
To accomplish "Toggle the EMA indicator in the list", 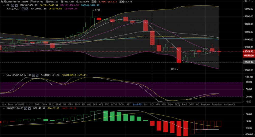I will [10, 104].
